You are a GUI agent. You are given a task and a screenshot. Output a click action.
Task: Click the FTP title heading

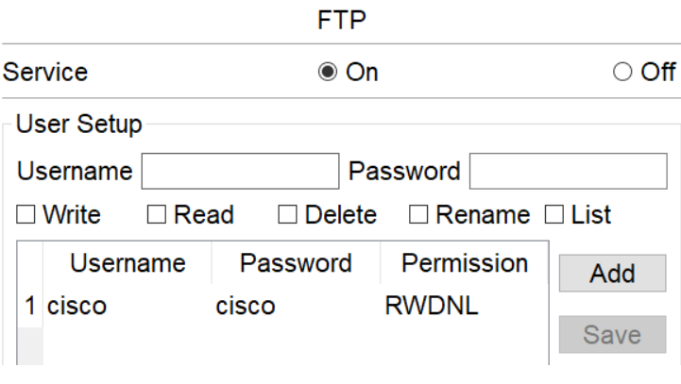click(340, 21)
